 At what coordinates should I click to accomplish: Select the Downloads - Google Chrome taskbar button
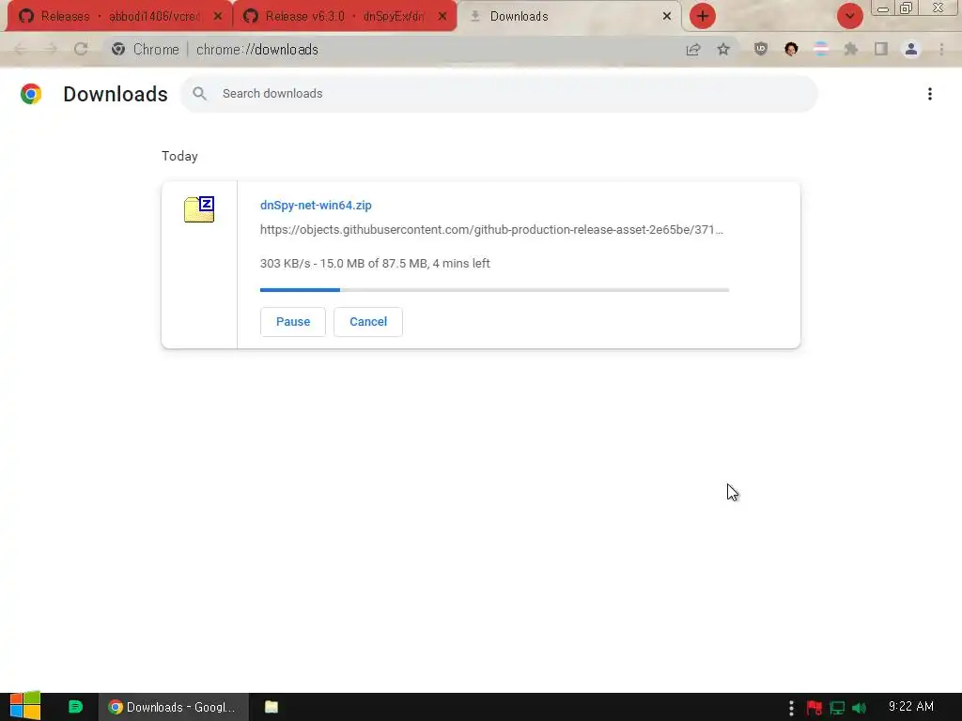[174, 707]
